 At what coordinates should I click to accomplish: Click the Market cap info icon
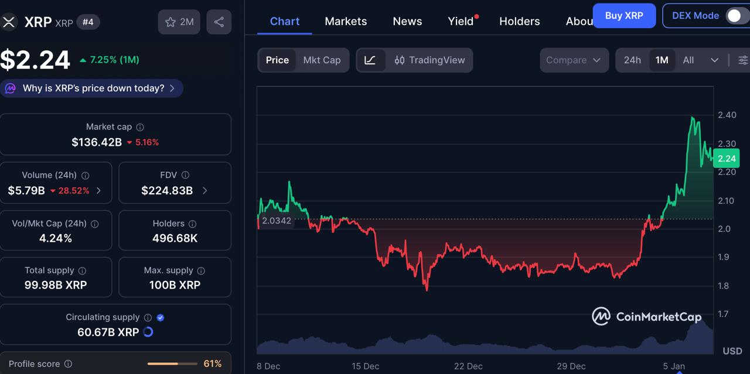pos(140,126)
